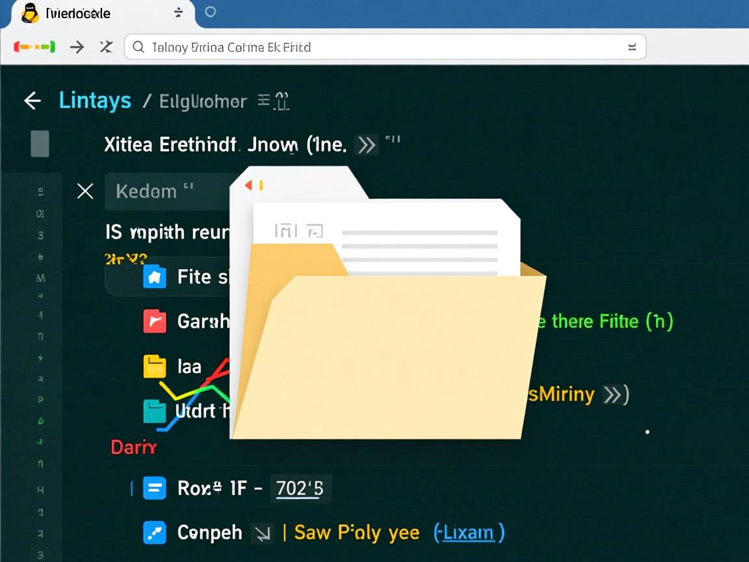Click the X to clear the 'Kedom' search
The width and height of the screenshot is (749, 562).
point(85,191)
